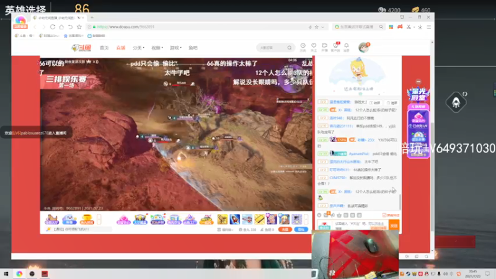Click the scissors screenshot tool icon
This screenshot has width=496, height=279.
(409, 27)
